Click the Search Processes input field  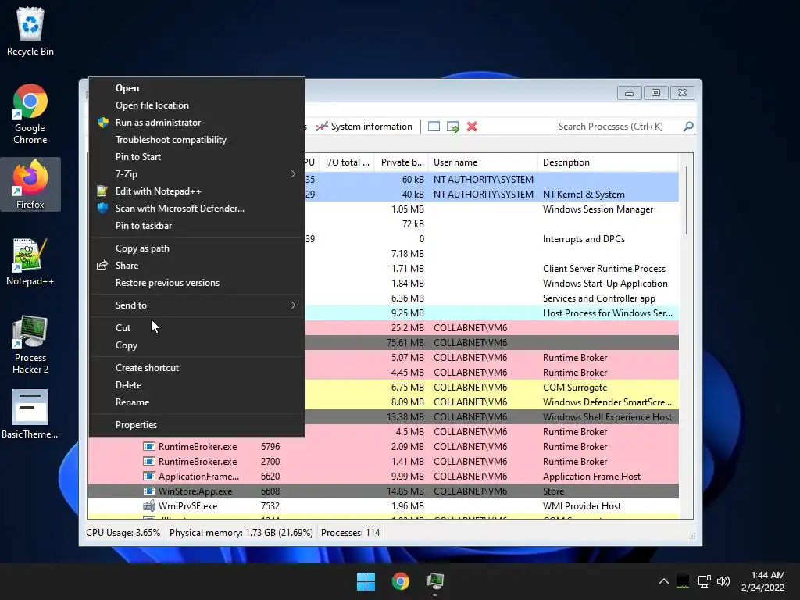pos(620,127)
